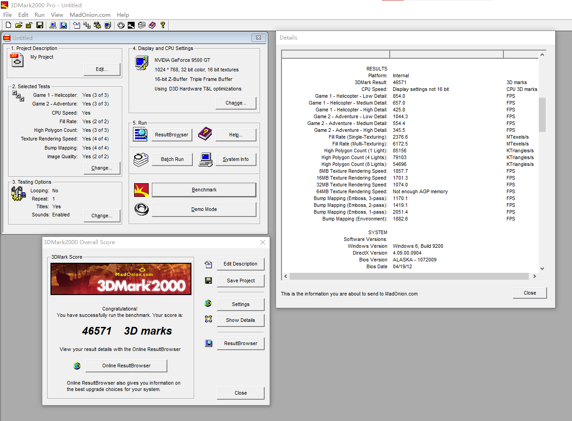Click the Details horizontal scrollbar right arrow
This screenshot has width=572, height=421.
(534, 276)
